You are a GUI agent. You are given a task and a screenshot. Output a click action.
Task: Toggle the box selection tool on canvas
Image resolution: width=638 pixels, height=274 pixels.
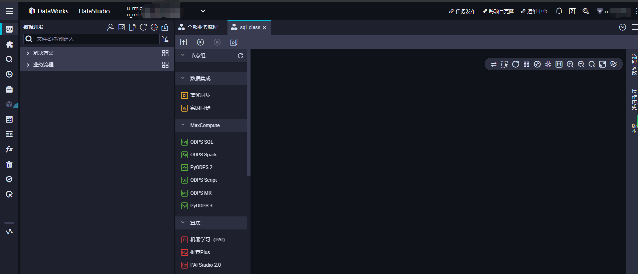point(505,64)
